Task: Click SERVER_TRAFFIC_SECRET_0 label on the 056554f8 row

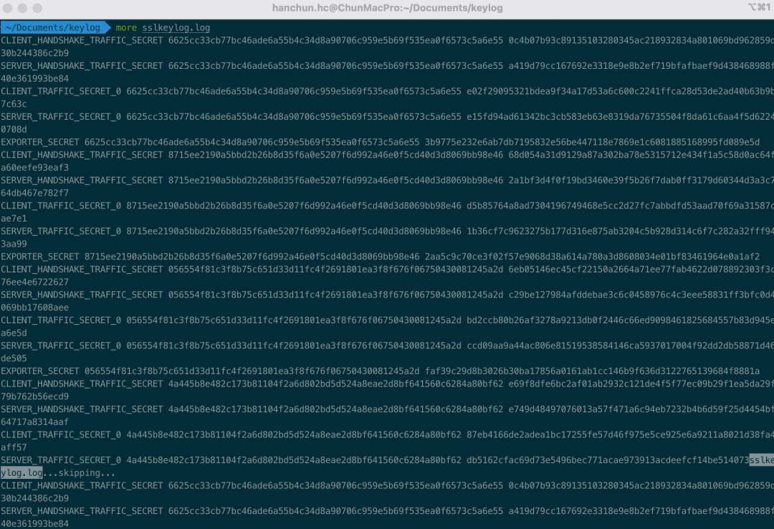Action: (x=61, y=345)
